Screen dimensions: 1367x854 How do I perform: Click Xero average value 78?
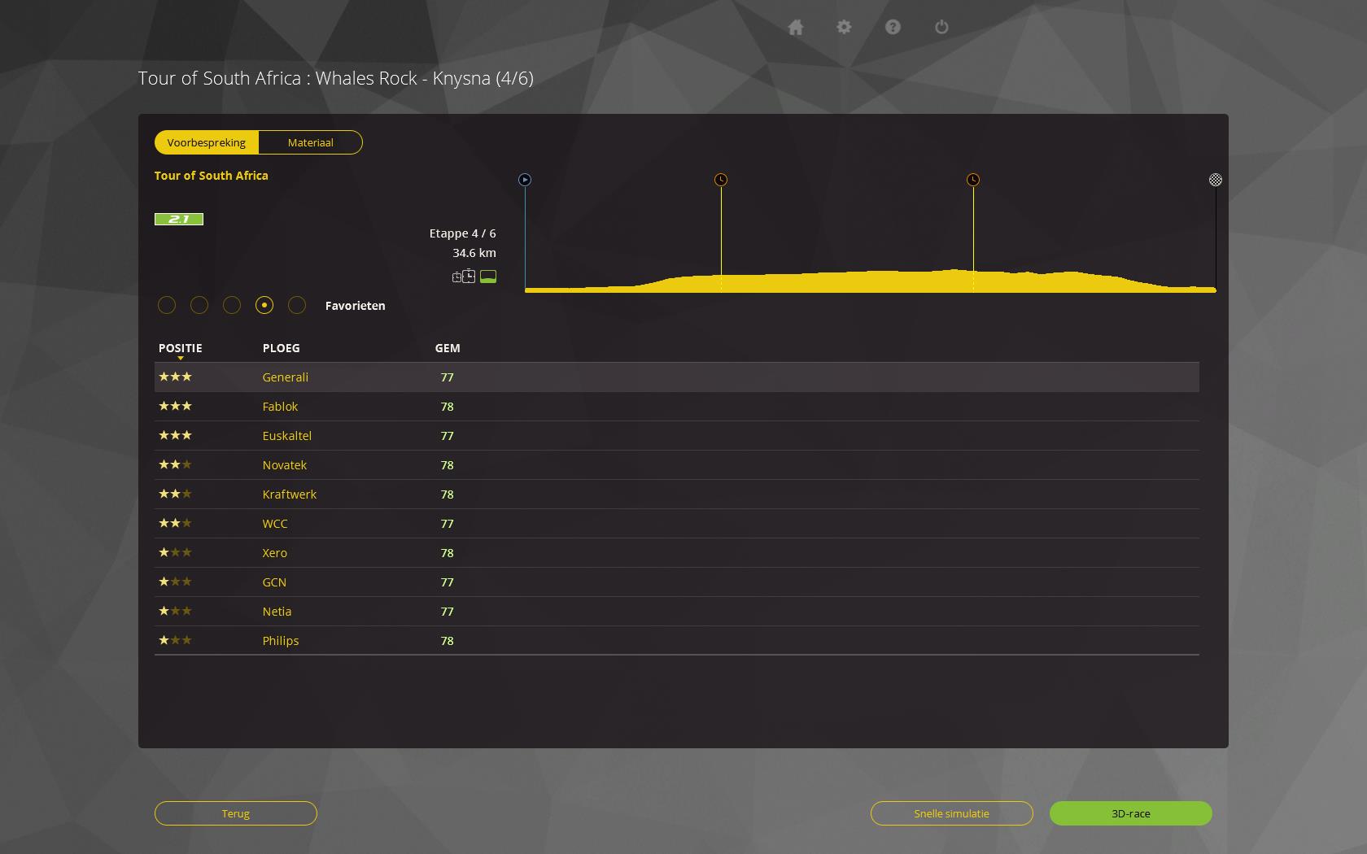click(448, 553)
